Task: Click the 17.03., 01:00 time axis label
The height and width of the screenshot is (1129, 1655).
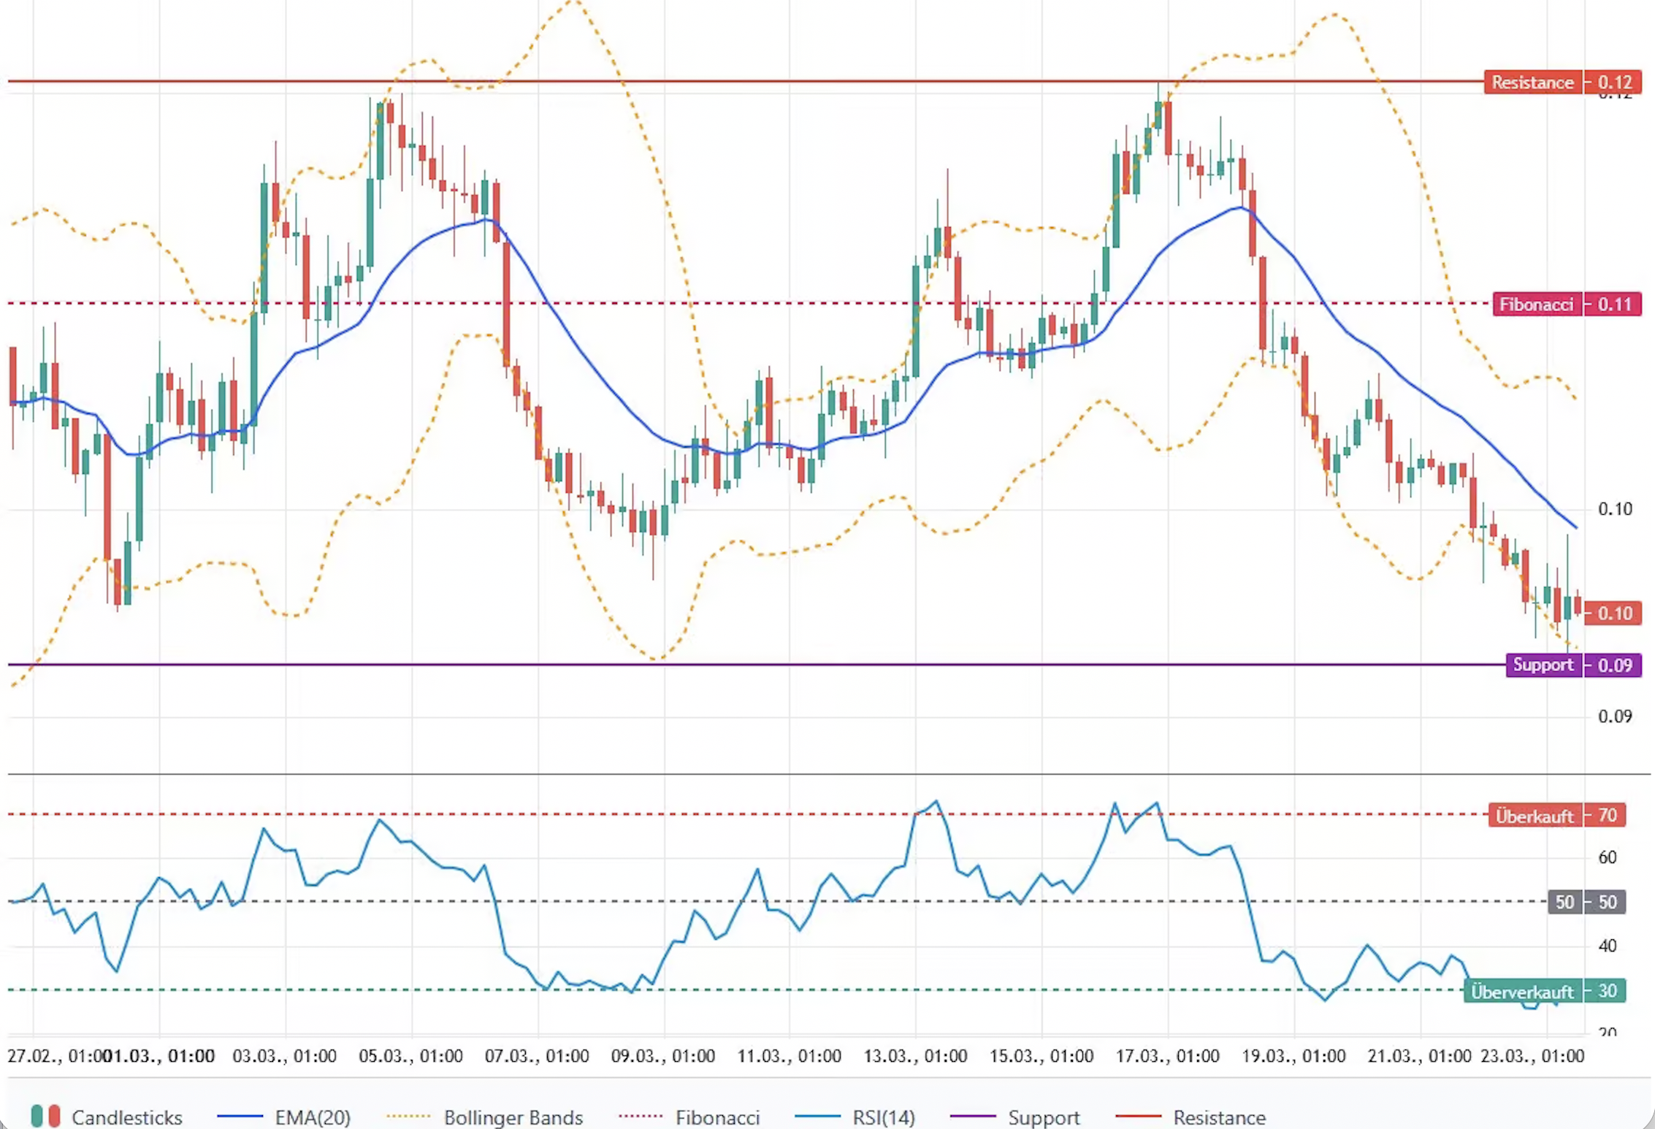Action: pos(1167,1056)
